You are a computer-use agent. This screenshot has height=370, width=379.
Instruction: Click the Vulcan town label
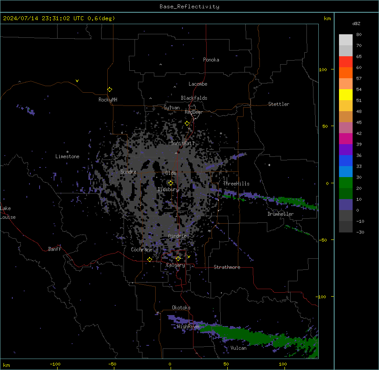tap(238, 348)
